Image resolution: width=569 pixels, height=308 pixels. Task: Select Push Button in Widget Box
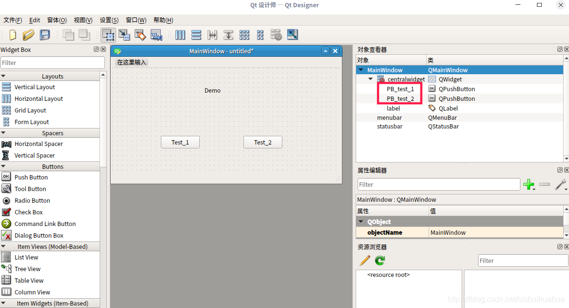coord(31,177)
